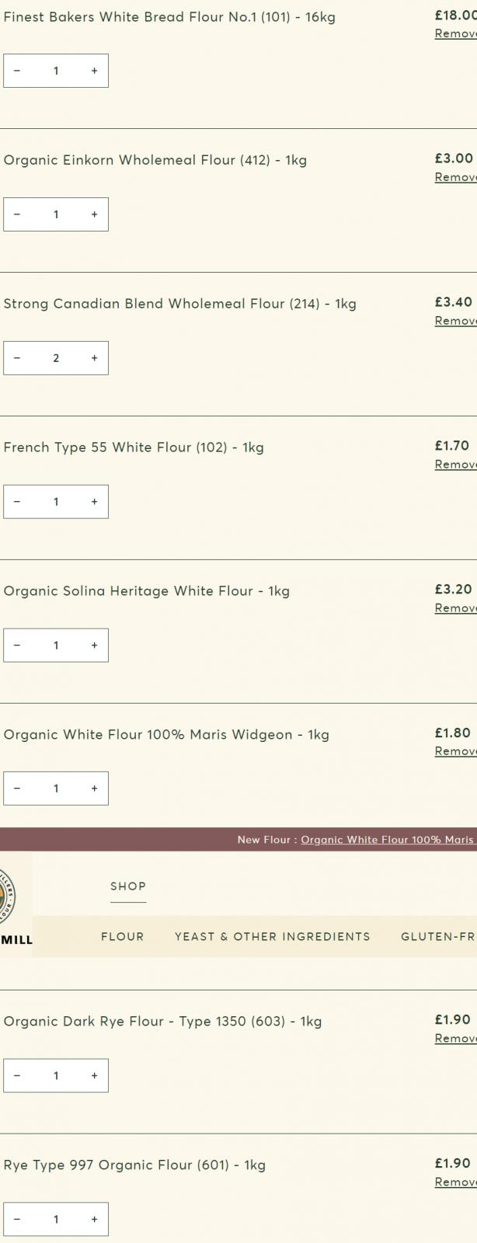Add one more Strong Canadian Blend Wholemeal

(x=94, y=358)
